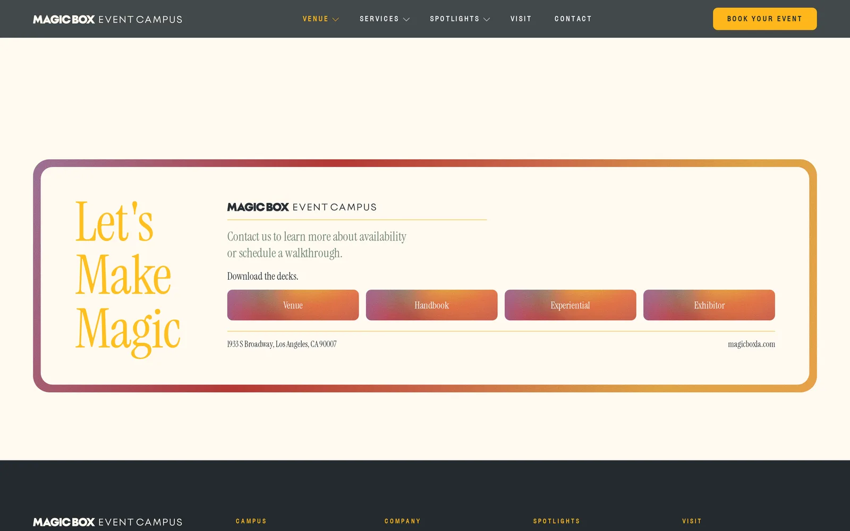The width and height of the screenshot is (850, 531).
Task: Click the 'Download the decks.' text
Action: click(262, 276)
